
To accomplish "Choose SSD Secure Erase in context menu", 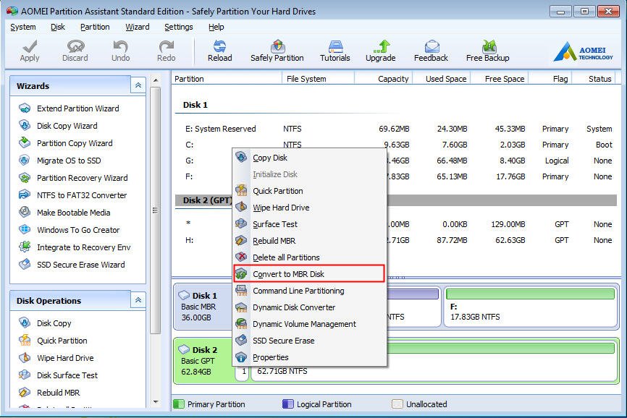I will tap(309, 341).
